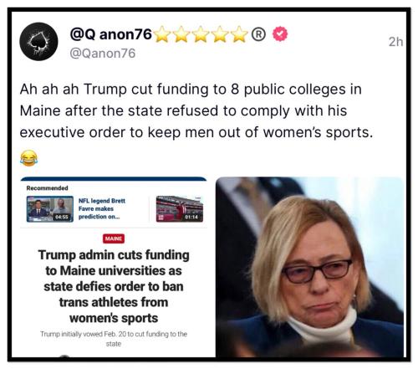Image resolution: width=418 pixels, height=369 pixels.
Task: Play the 01:14 stadium video thumbnail
Action: [180, 209]
